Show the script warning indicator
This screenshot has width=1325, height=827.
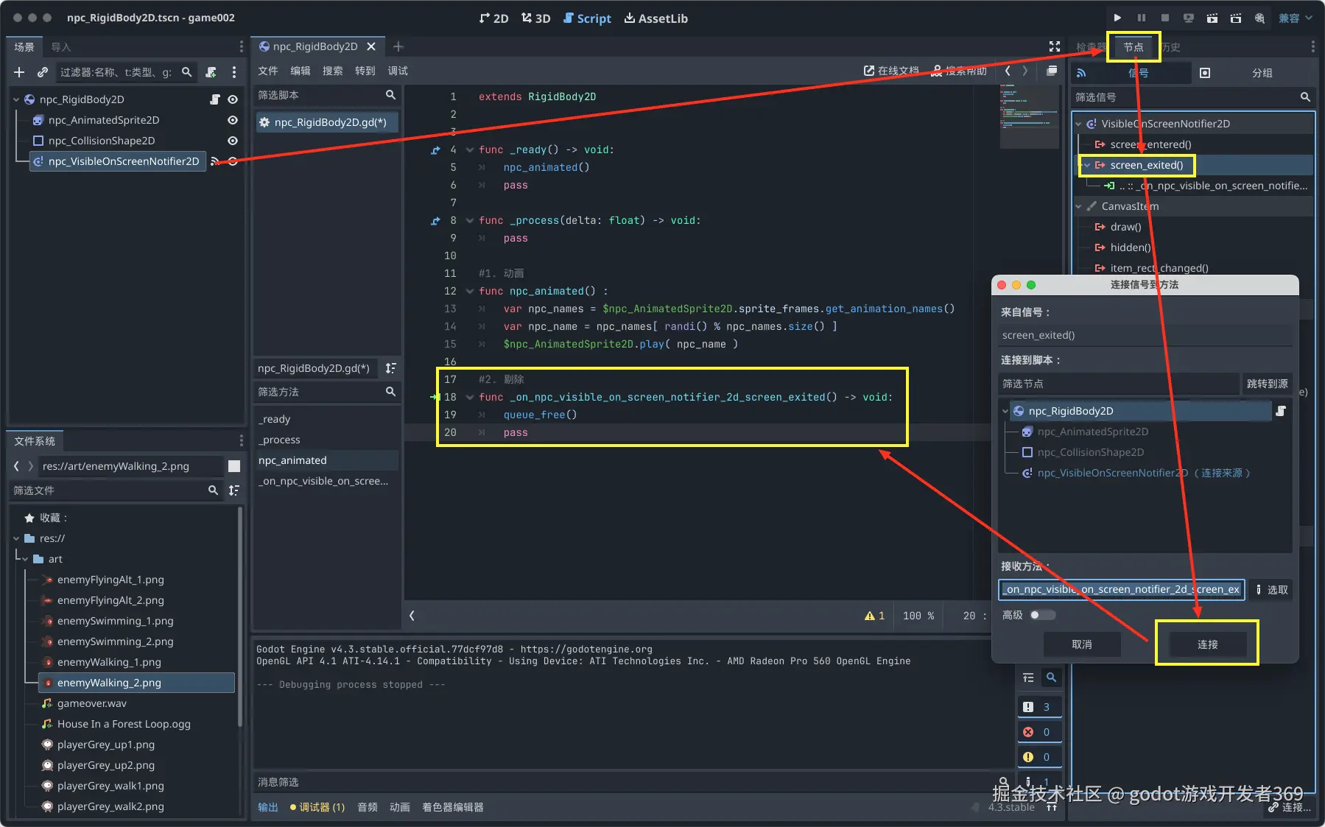pyautogui.click(x=874, y=616)
